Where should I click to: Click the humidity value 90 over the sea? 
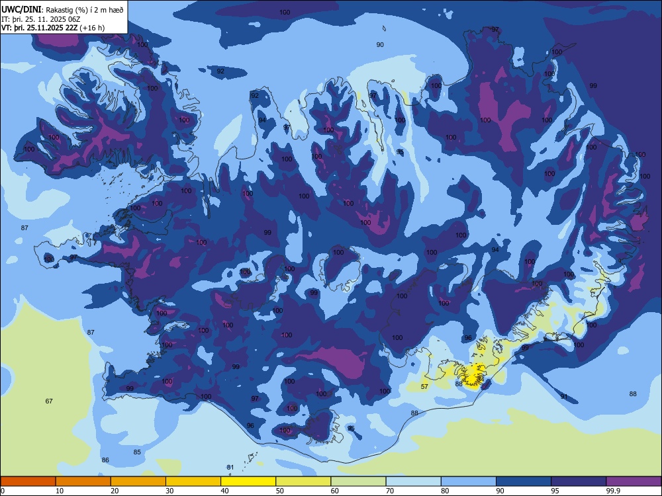380,45
